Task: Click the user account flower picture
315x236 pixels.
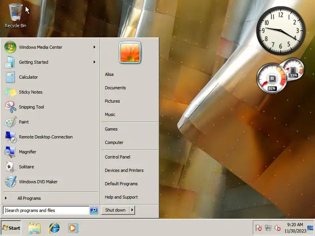Action: pos(130,53)
